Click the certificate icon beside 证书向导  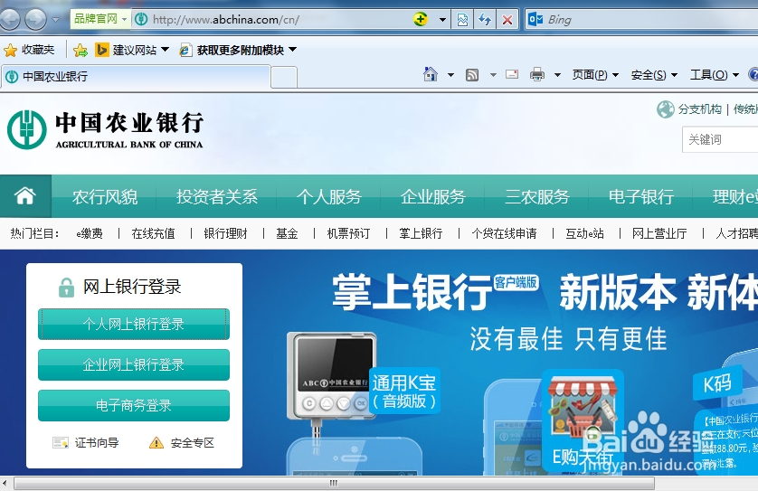[61, 443]
